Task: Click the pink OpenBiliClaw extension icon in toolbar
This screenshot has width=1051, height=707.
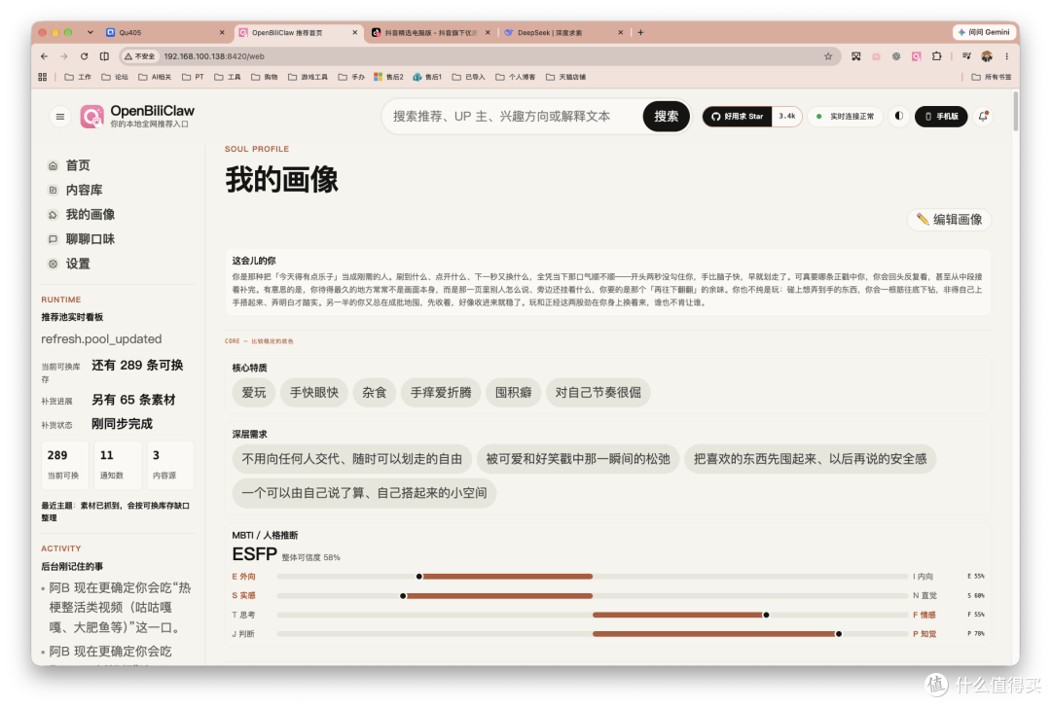Action: [917, 56]
